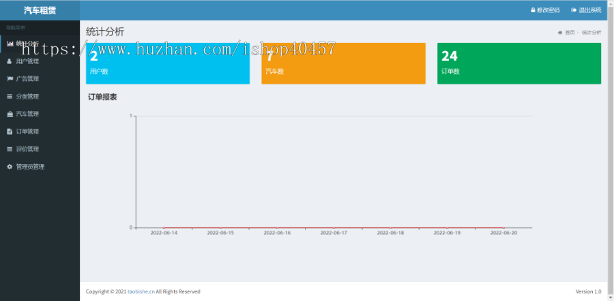Click the list icon beside 分类管理
The height and width of the screenshot is (301, 614).
10,96
